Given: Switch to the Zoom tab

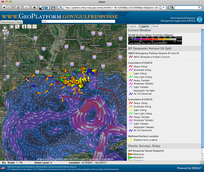Looking at the screenshot, I should click(x=156, y=26).
